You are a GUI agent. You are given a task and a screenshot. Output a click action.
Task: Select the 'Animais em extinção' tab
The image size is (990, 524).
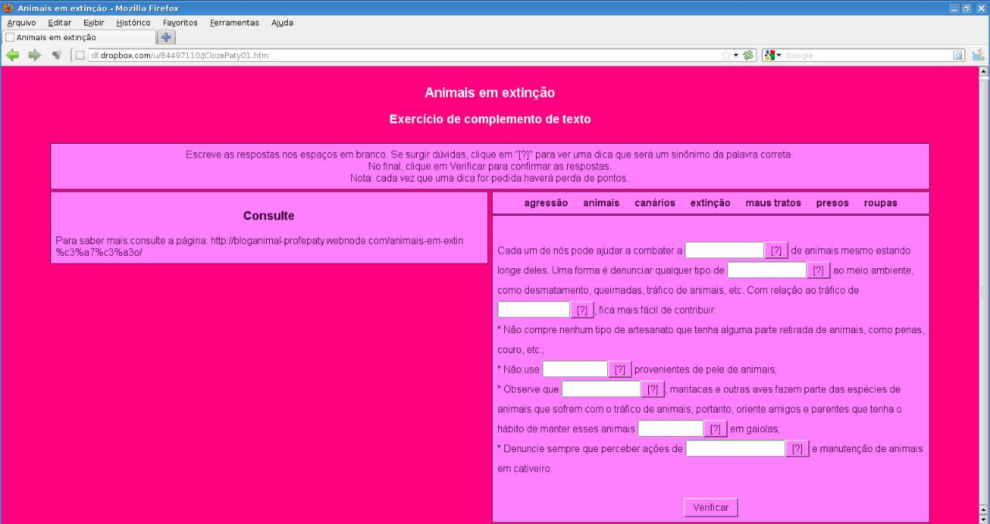click(77, 37)
